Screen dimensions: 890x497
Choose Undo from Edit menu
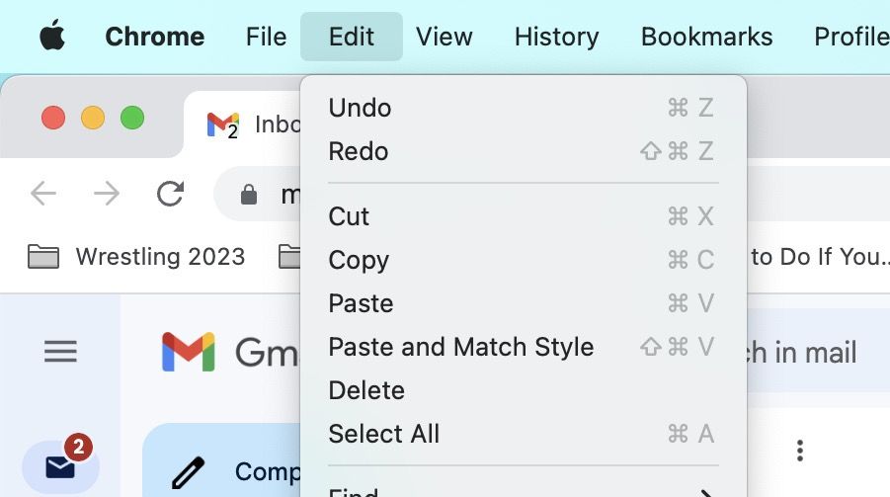[361, 108]
